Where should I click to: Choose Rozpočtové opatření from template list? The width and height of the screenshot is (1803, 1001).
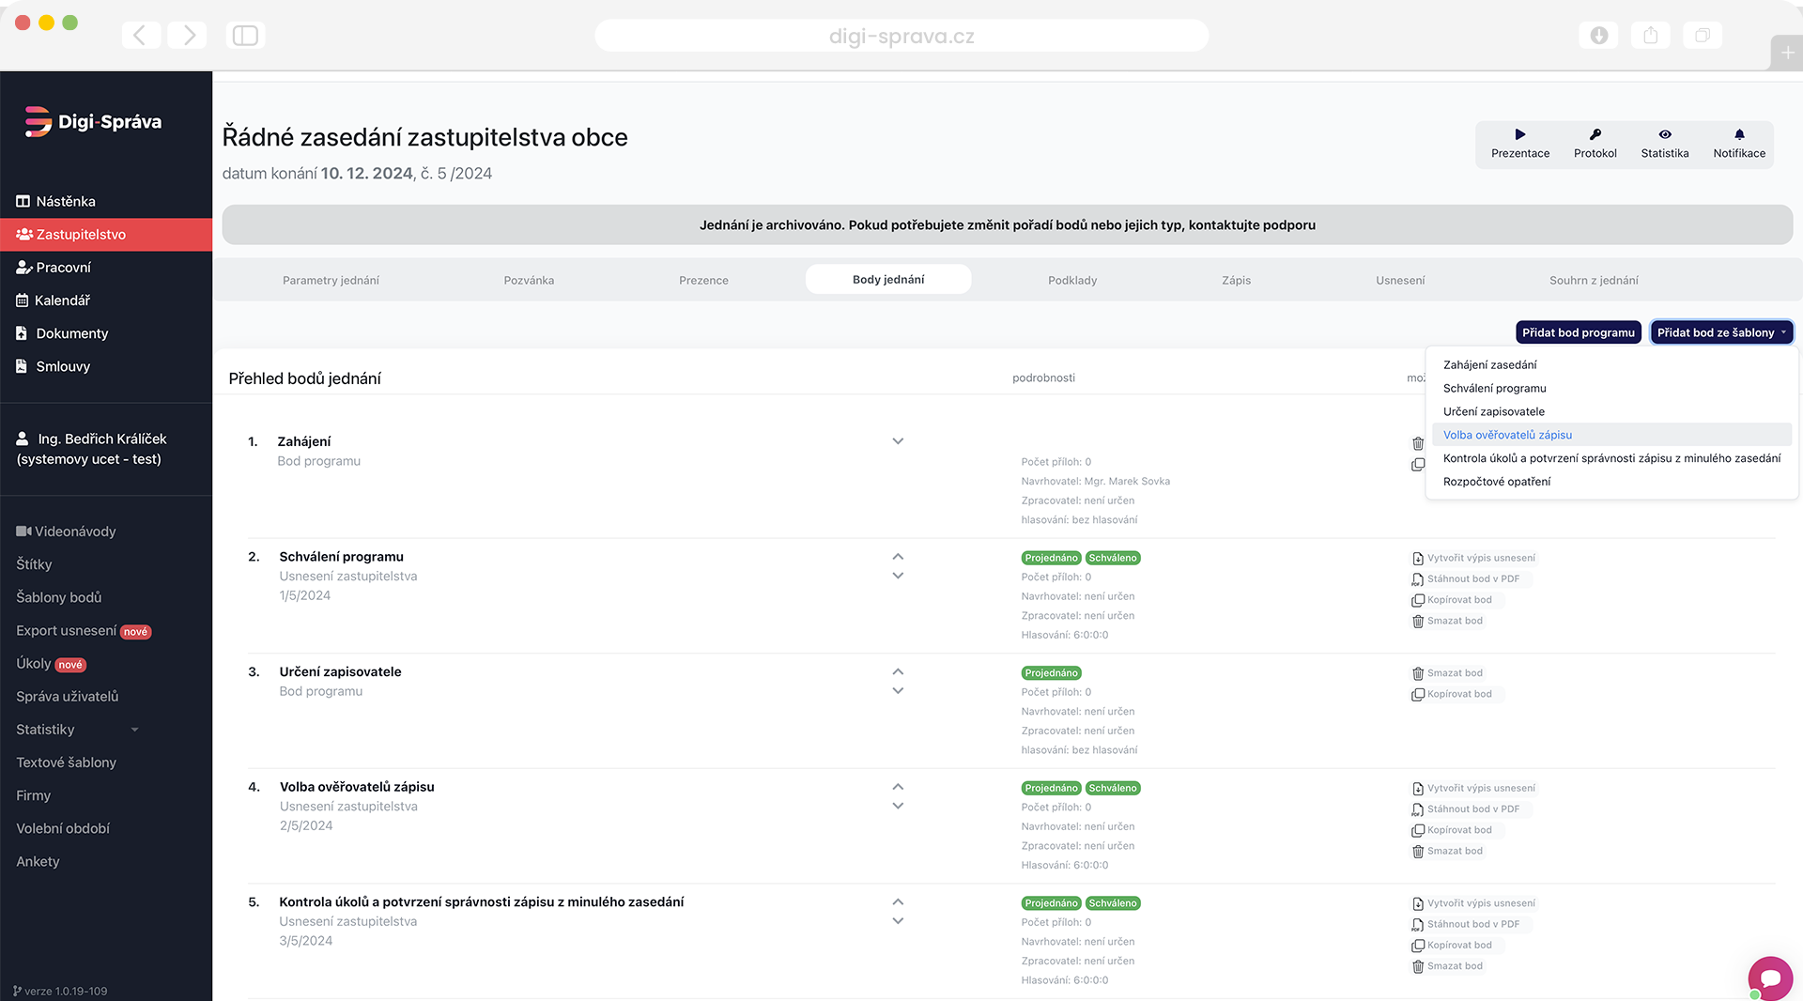[x=1497, y=482]
